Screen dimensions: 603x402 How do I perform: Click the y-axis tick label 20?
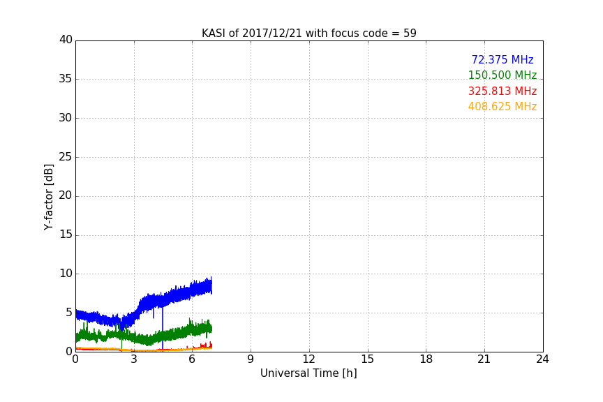(x=66, y=196)
